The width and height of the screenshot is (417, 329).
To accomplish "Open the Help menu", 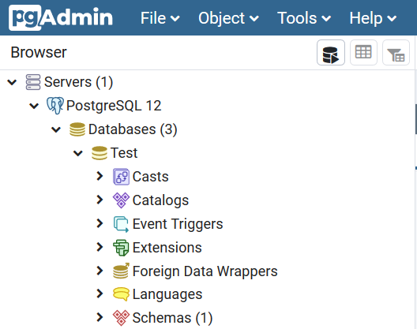I will (373, 18).
